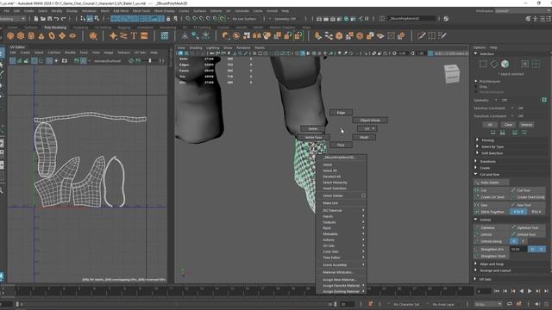Image resolution: width=552 pixels, height=310 pixels.
Task: Expand the Arrange and Layout section
Action: [495, 270]
